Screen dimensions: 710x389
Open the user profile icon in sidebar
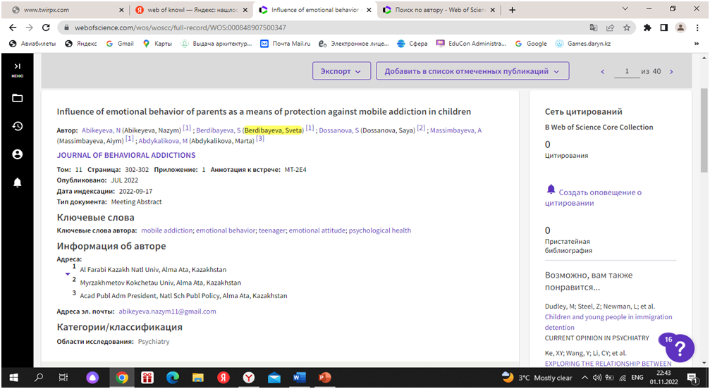click(17, 154)
